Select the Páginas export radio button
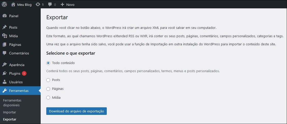Screen dimensions: 287x124 [x=48, y=89]
